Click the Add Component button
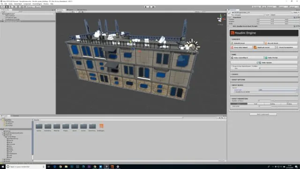 263,114
